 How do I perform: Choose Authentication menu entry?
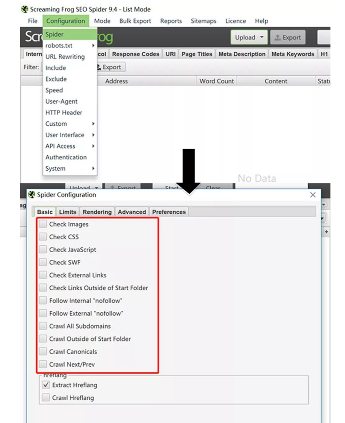(70, 157)
